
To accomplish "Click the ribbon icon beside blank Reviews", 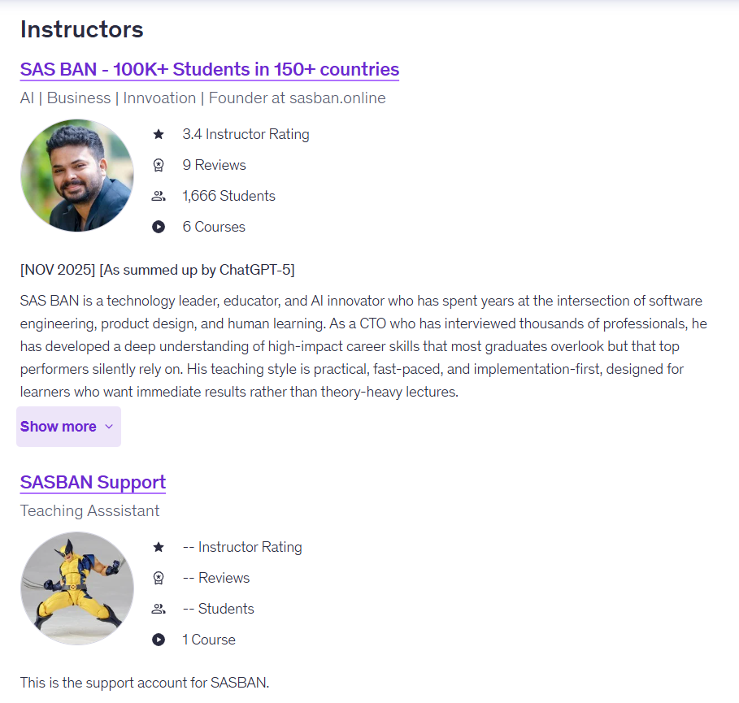I will pos(159,578).
